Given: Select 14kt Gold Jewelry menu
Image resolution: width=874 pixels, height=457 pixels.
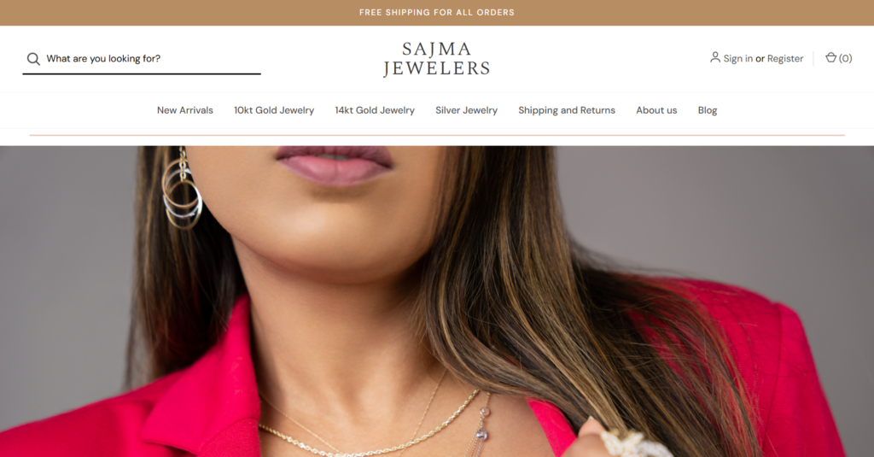Looking at the screenshot, I should [x=375, y=110].
